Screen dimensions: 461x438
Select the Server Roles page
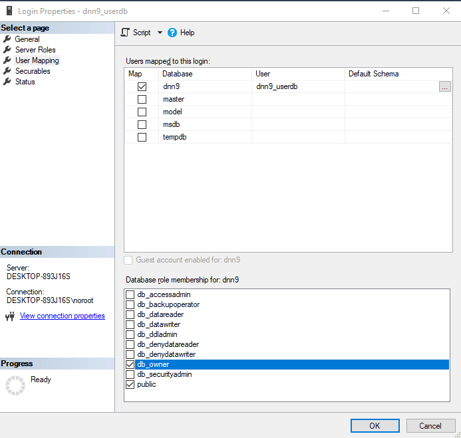coord(35,50)
